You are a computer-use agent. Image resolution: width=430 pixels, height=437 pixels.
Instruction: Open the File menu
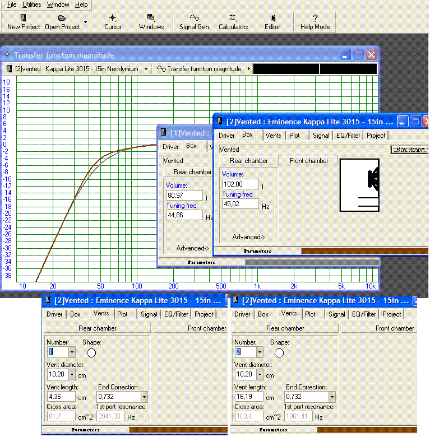[12, 4]
